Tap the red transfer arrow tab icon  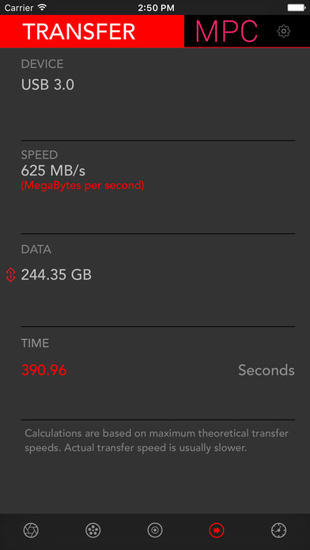coord(217,530)
